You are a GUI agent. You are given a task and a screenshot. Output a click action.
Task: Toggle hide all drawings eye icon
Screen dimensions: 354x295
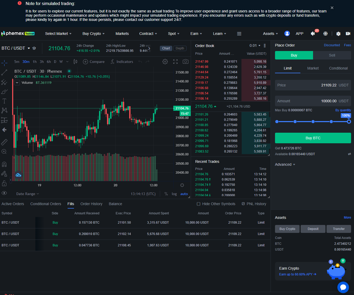point(4,193)
